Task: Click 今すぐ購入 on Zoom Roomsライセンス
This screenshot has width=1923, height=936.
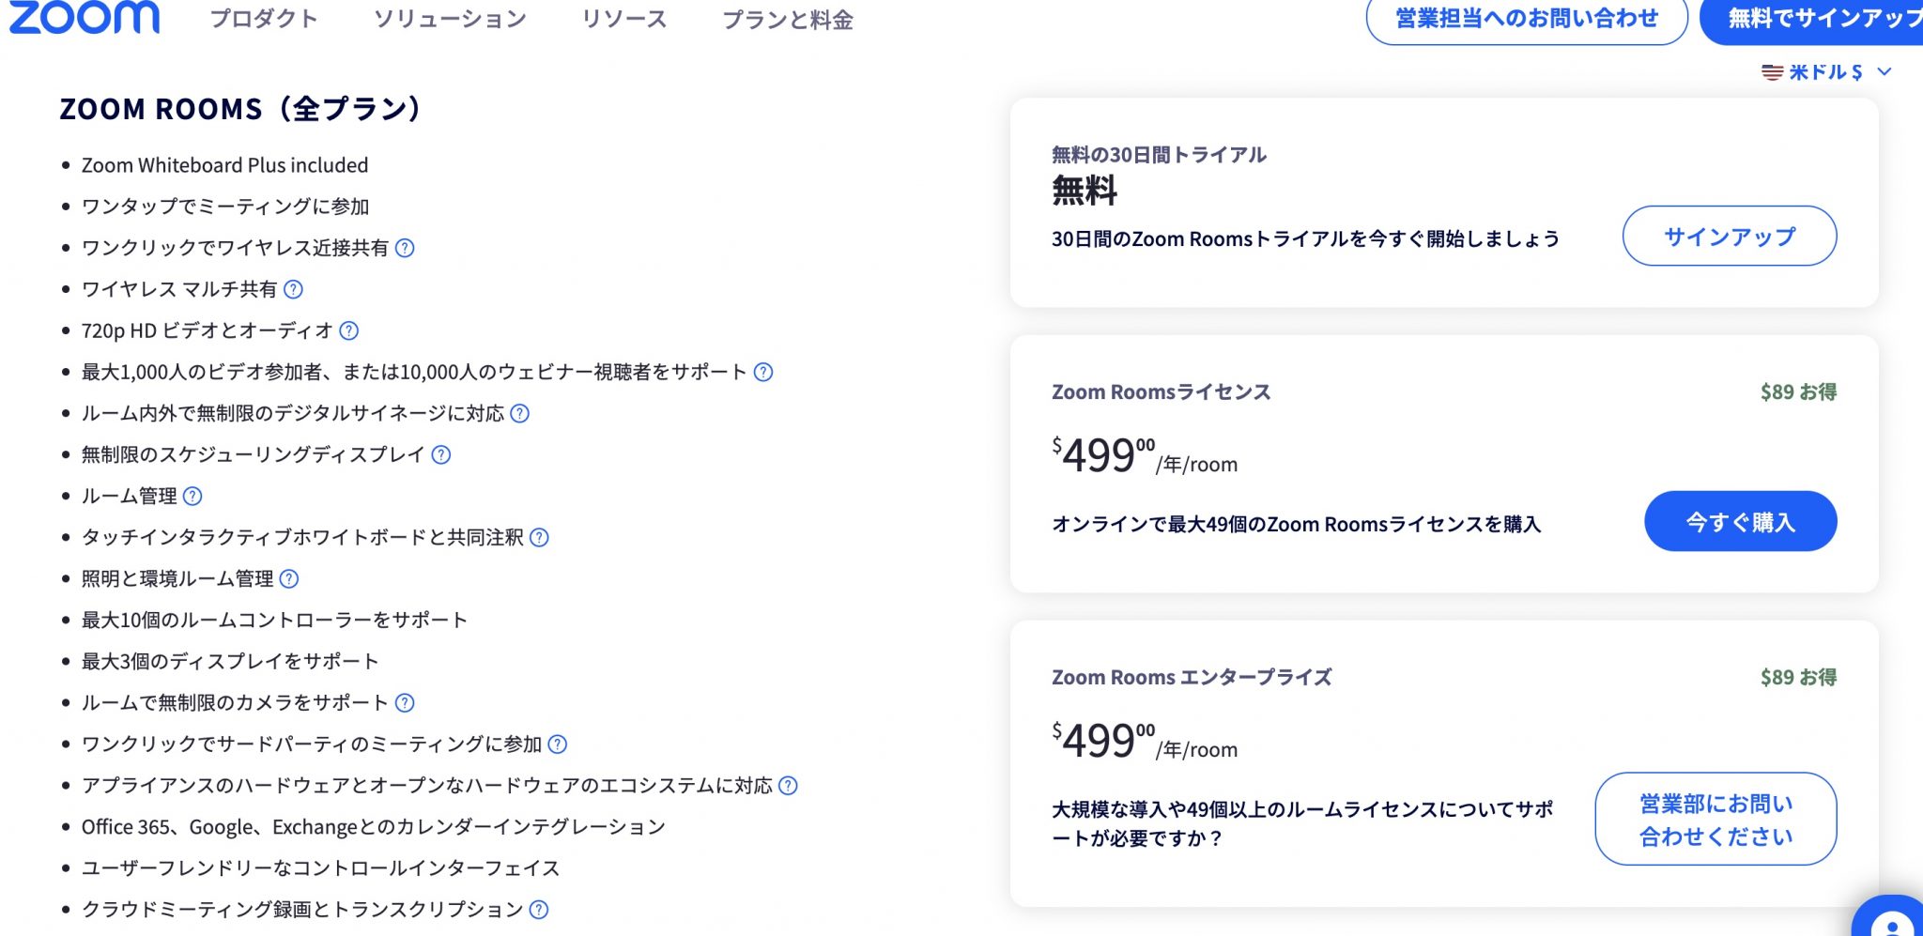Action: 1740,521
